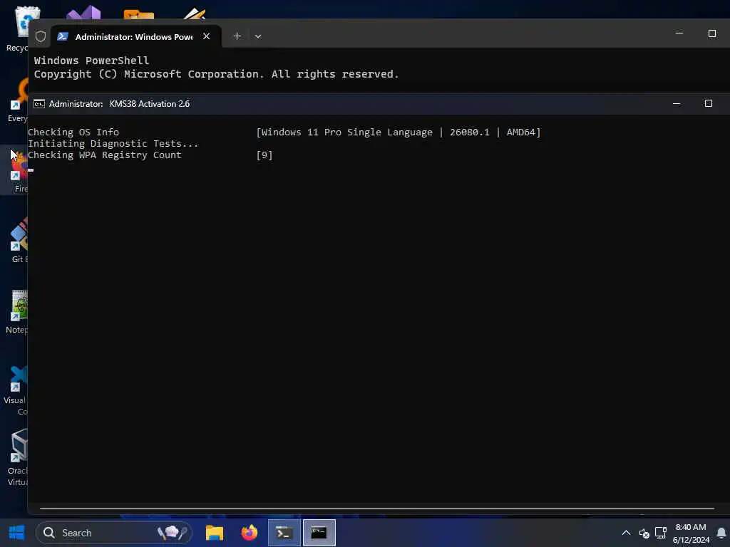
Task: Click the KMS38 Activation console system icon
Action: point(39,104)
